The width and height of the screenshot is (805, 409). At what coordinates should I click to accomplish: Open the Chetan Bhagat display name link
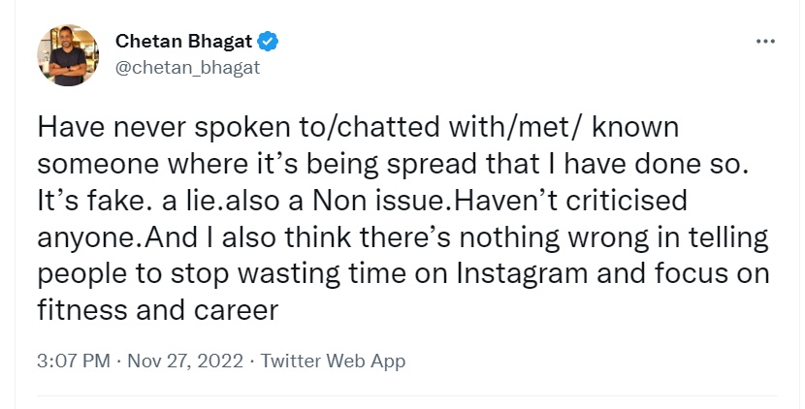coord(183,42)
